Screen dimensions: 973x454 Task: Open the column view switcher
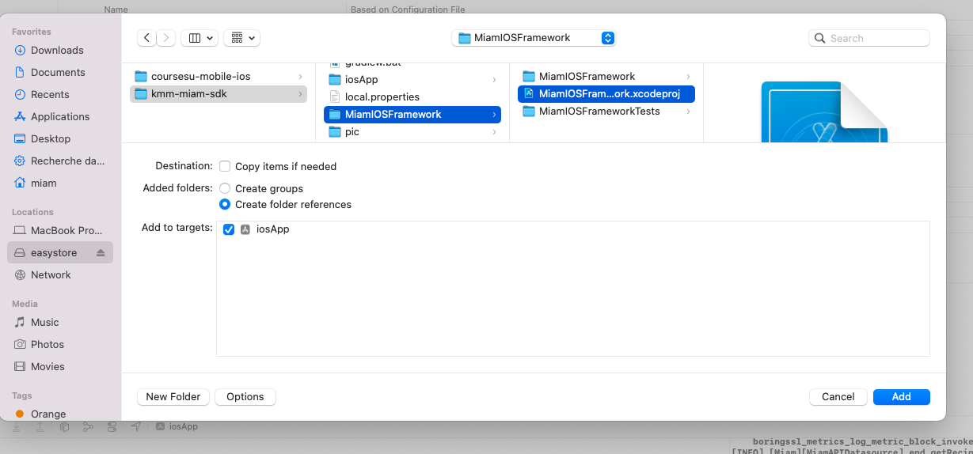point(200,38)
